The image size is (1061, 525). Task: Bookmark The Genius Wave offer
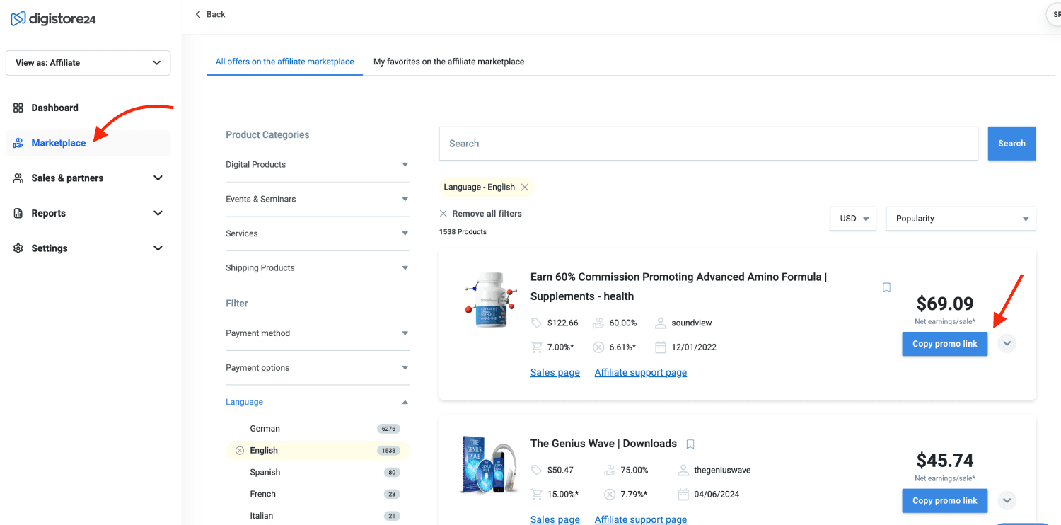(x=690, y=444)
